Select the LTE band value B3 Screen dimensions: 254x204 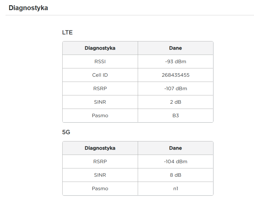coord(175,116)
